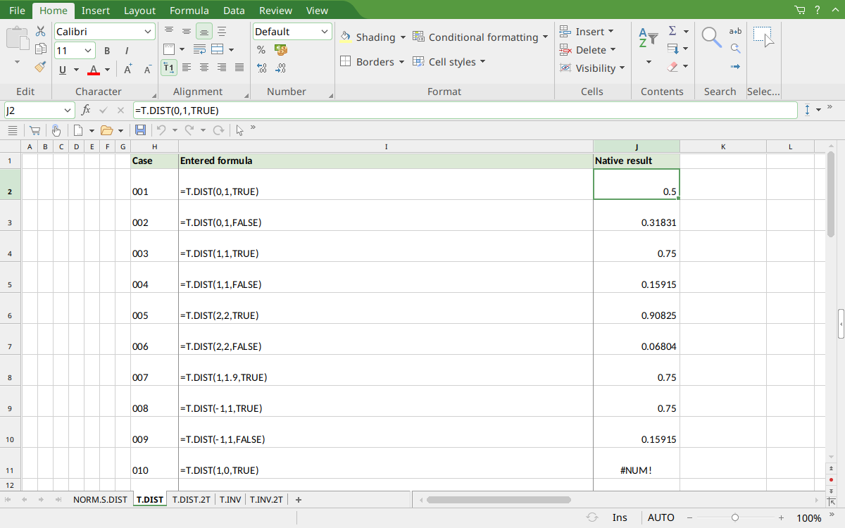
Task: Toggle the text direction T1 button
Action: pyautogui.click(x=168, y=68)
